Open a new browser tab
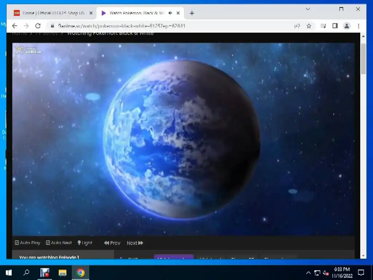This screenshot has width=373, height=280. click(192, 13)
